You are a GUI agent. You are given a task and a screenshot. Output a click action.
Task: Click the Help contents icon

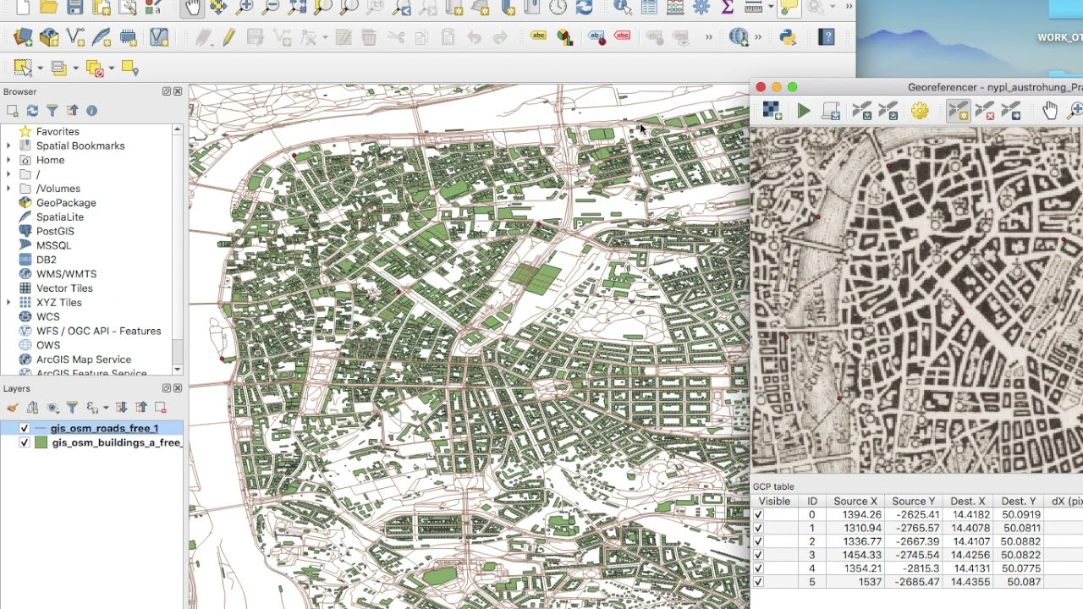(x=827, y=37)
